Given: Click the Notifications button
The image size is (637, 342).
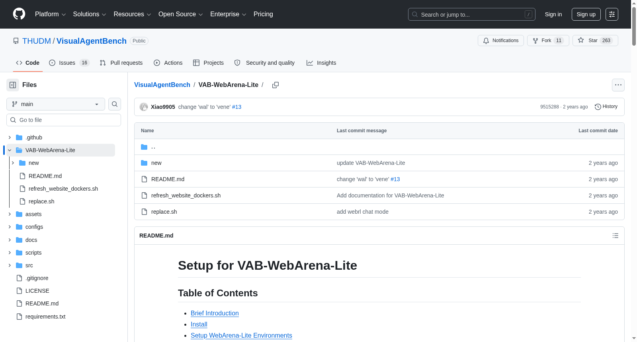Looking at the screenshot, I should click(501, 41).
